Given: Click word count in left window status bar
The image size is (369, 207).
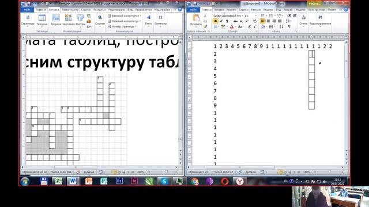Looking at the screenshot, I should click(x=62, y=172).
